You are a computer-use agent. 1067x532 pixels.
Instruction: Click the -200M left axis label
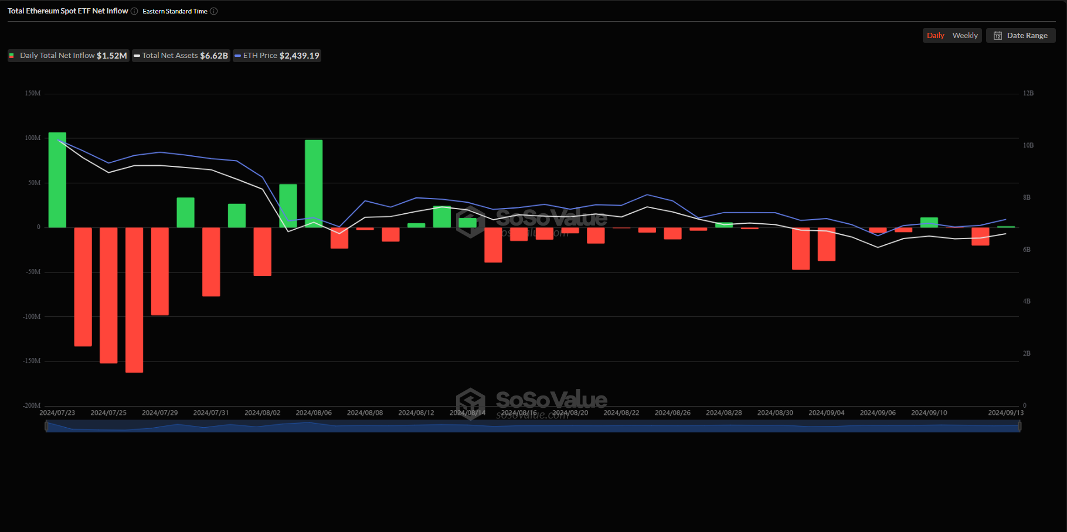pyautogui.click(x=32, y=405)
